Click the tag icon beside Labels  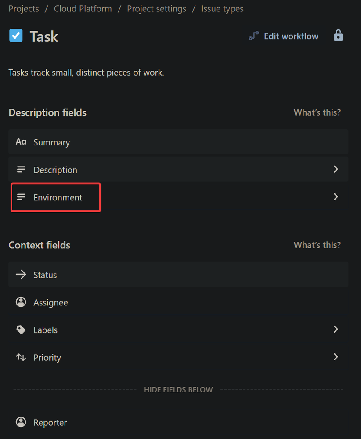tap(21, 330)
